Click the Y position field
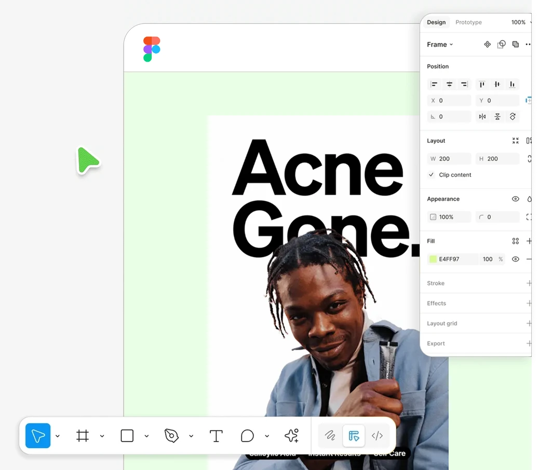 497,101
